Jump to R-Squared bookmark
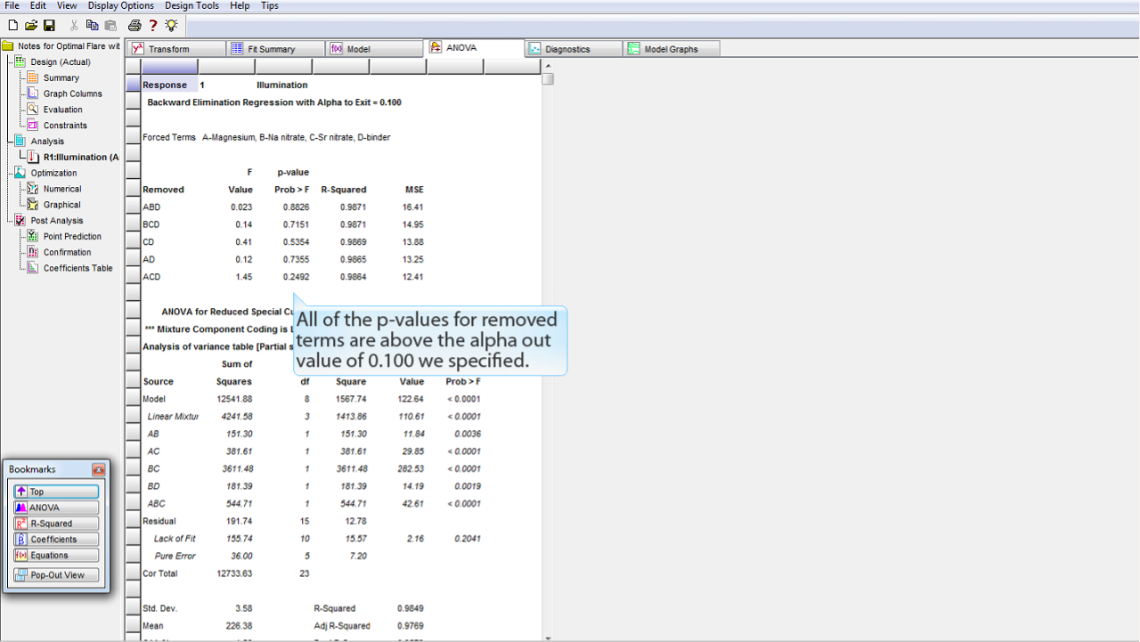1140x642 pixels. [x=55, y=524]
